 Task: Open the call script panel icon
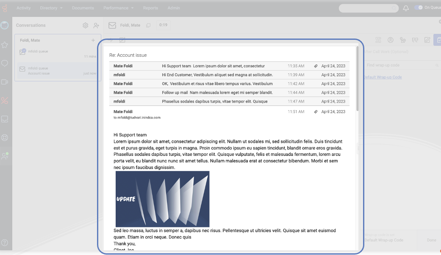click(x=378, y=40)
